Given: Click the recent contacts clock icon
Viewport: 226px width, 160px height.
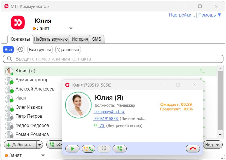Looking at the screenshot, I should coord(20,50).
